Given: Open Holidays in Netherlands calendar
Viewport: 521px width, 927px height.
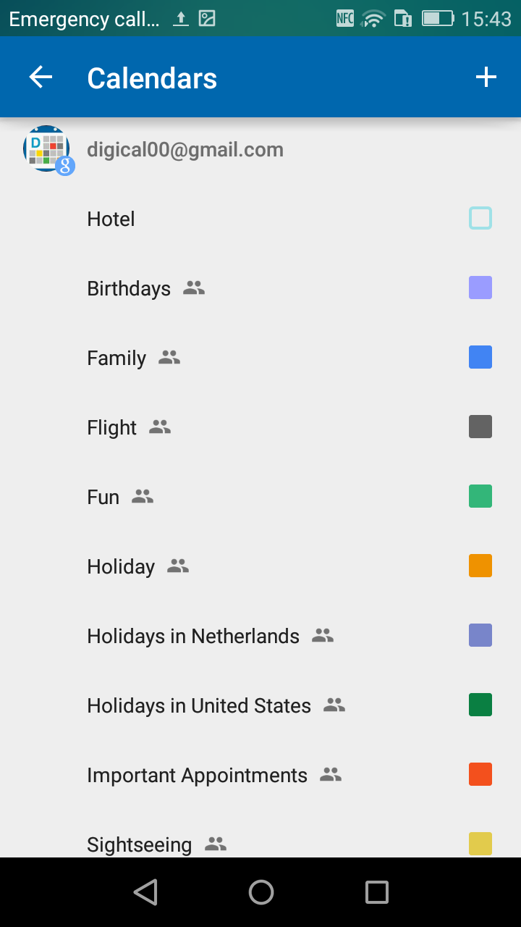Looking at the screenshot, I should [193, 636].
